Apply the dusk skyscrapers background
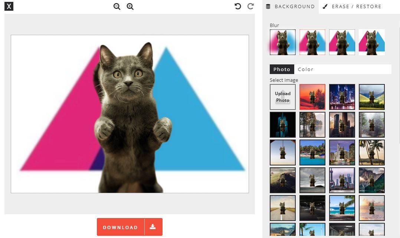The width and height of the screenshot is (400, 238). 342,125
